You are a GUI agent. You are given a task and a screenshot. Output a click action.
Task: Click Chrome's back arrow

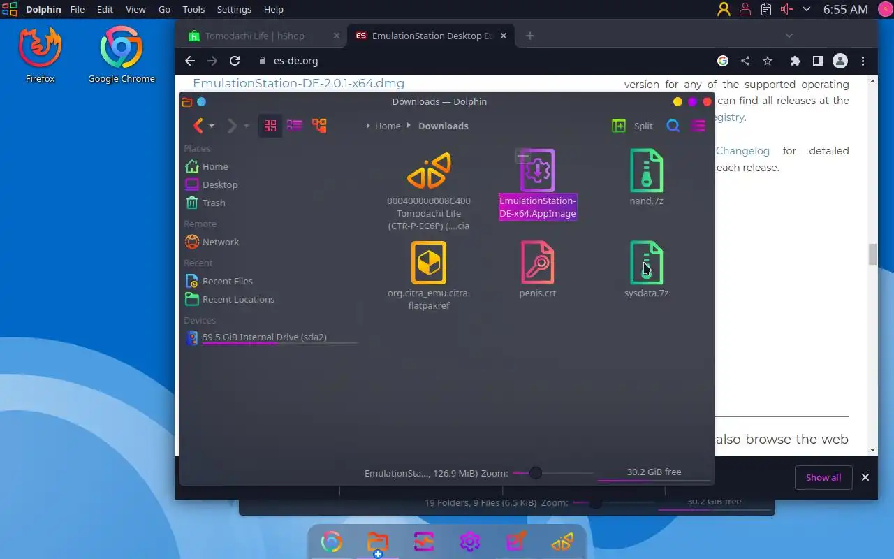[189, 61]
